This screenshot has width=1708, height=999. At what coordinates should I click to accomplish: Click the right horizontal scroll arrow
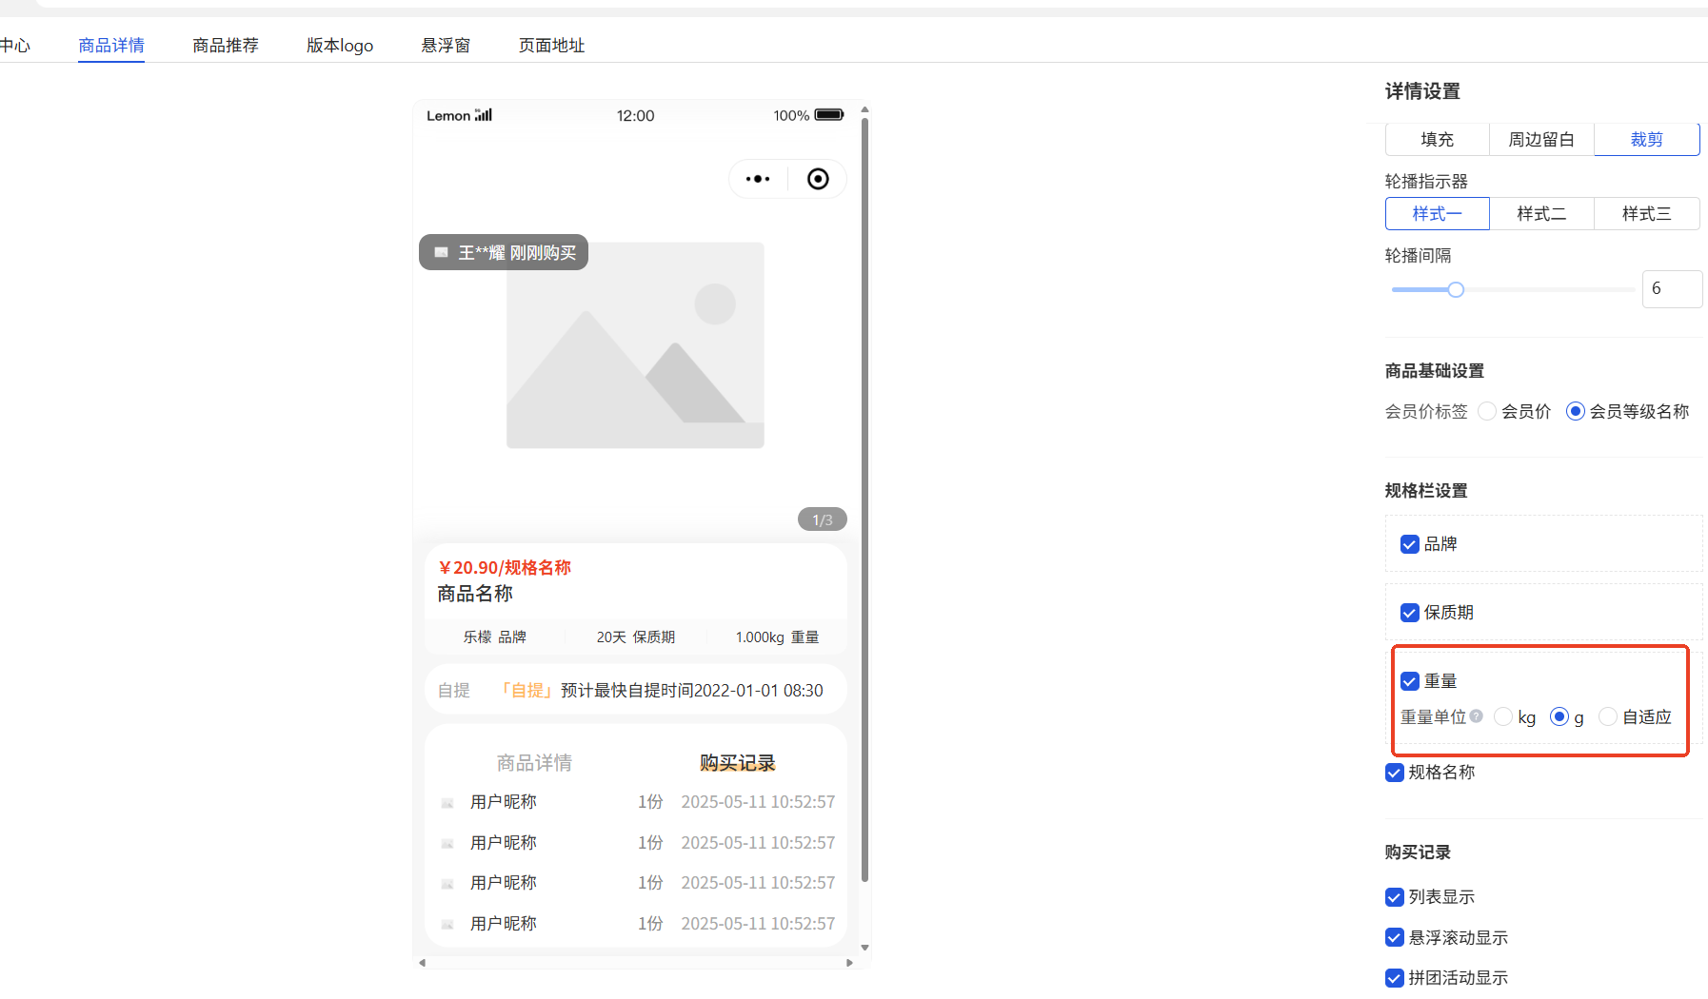(x=849, y=963)
